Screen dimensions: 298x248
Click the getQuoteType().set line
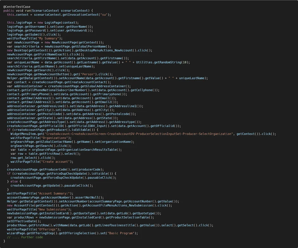pos(84,213)
